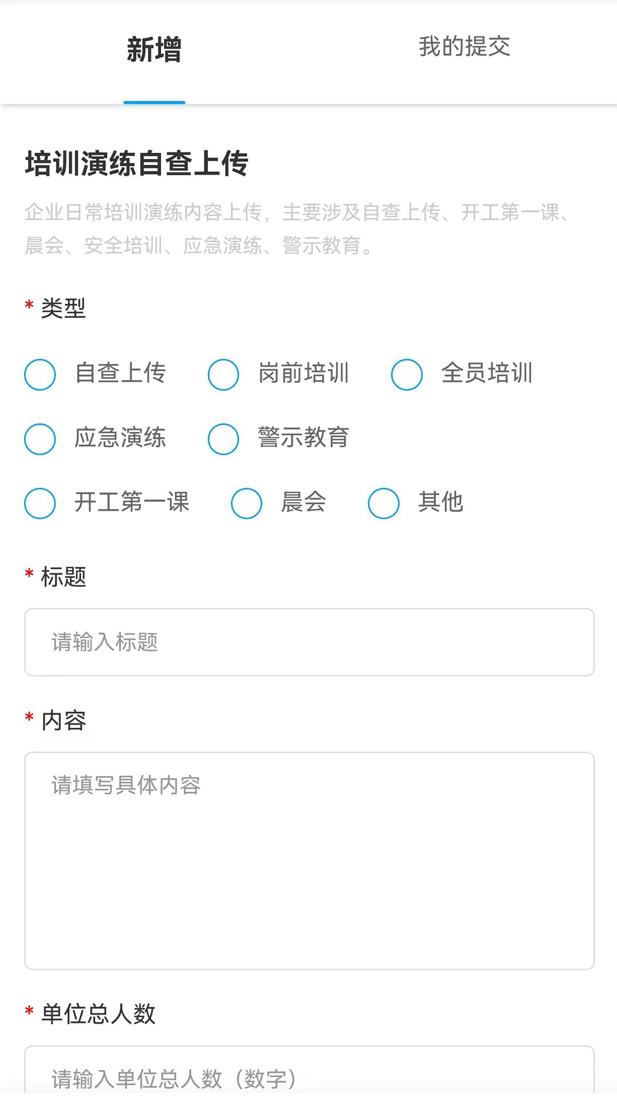Pick 警示教育 as the type
Image resolution: width=617 pixels, height=1098 pixels.
pyautogui.click(x=223, y=439)
